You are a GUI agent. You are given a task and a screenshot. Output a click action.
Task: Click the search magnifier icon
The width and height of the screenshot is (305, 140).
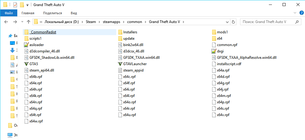click(297, 22)
